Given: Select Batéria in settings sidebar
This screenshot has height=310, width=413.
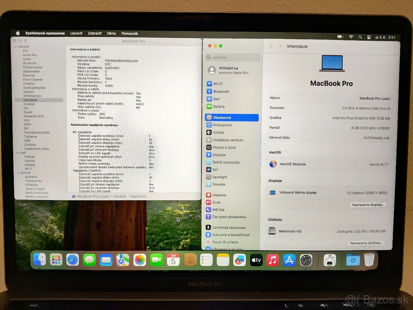Looking at the screenshot, I should (232, 106).
